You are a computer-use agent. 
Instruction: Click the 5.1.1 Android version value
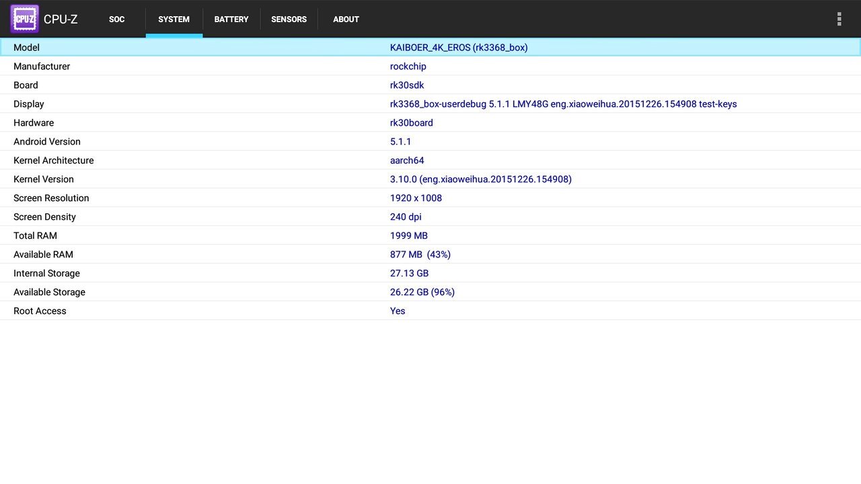401,142
